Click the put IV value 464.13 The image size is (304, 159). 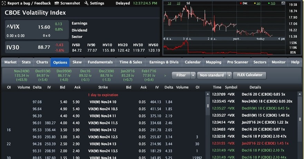(155, 102)
